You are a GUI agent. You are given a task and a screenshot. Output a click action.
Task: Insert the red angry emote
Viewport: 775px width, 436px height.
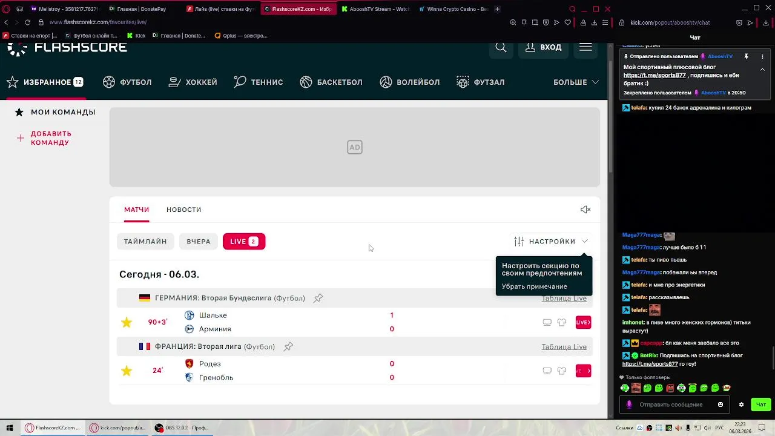670,388
